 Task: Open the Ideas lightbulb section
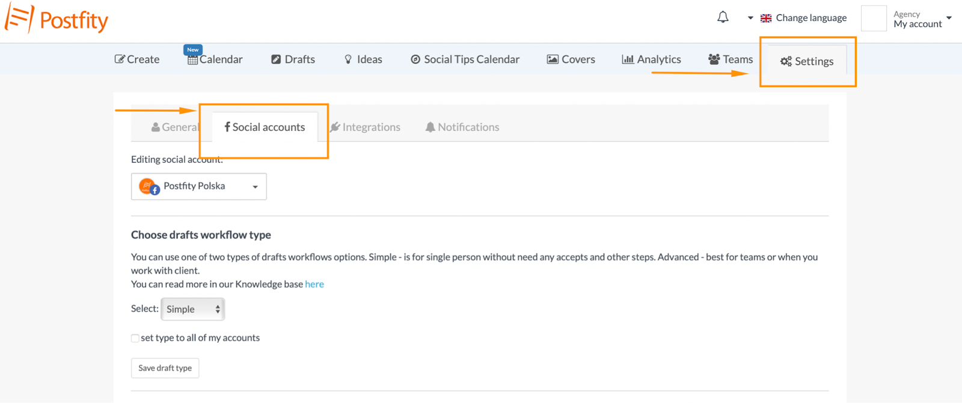tap(363, 59)
